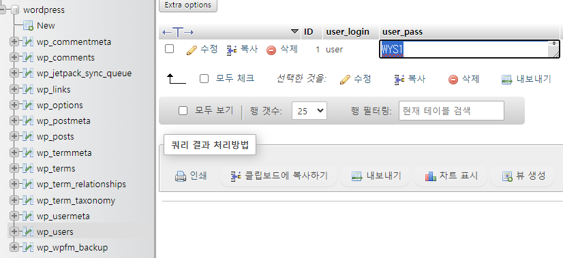This screenshot has height=258, width=563.
Task: Click the wp_jetpack_sync_queue table icon
Action: click(28, 74)
